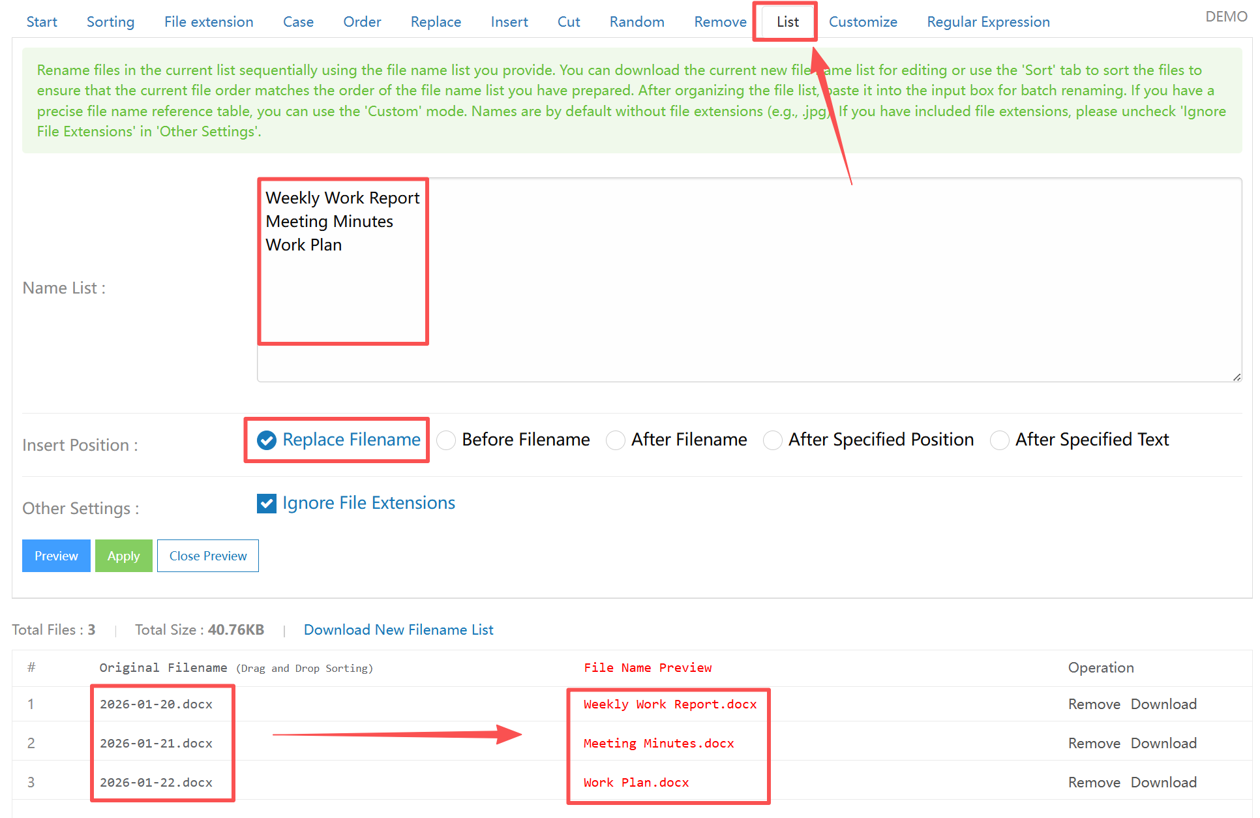Open the Customize tab

point(862,22)
